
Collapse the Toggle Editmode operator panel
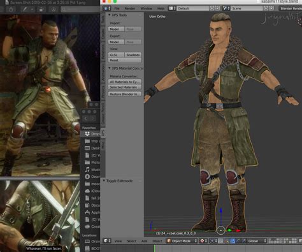click(x=104, y=181)
